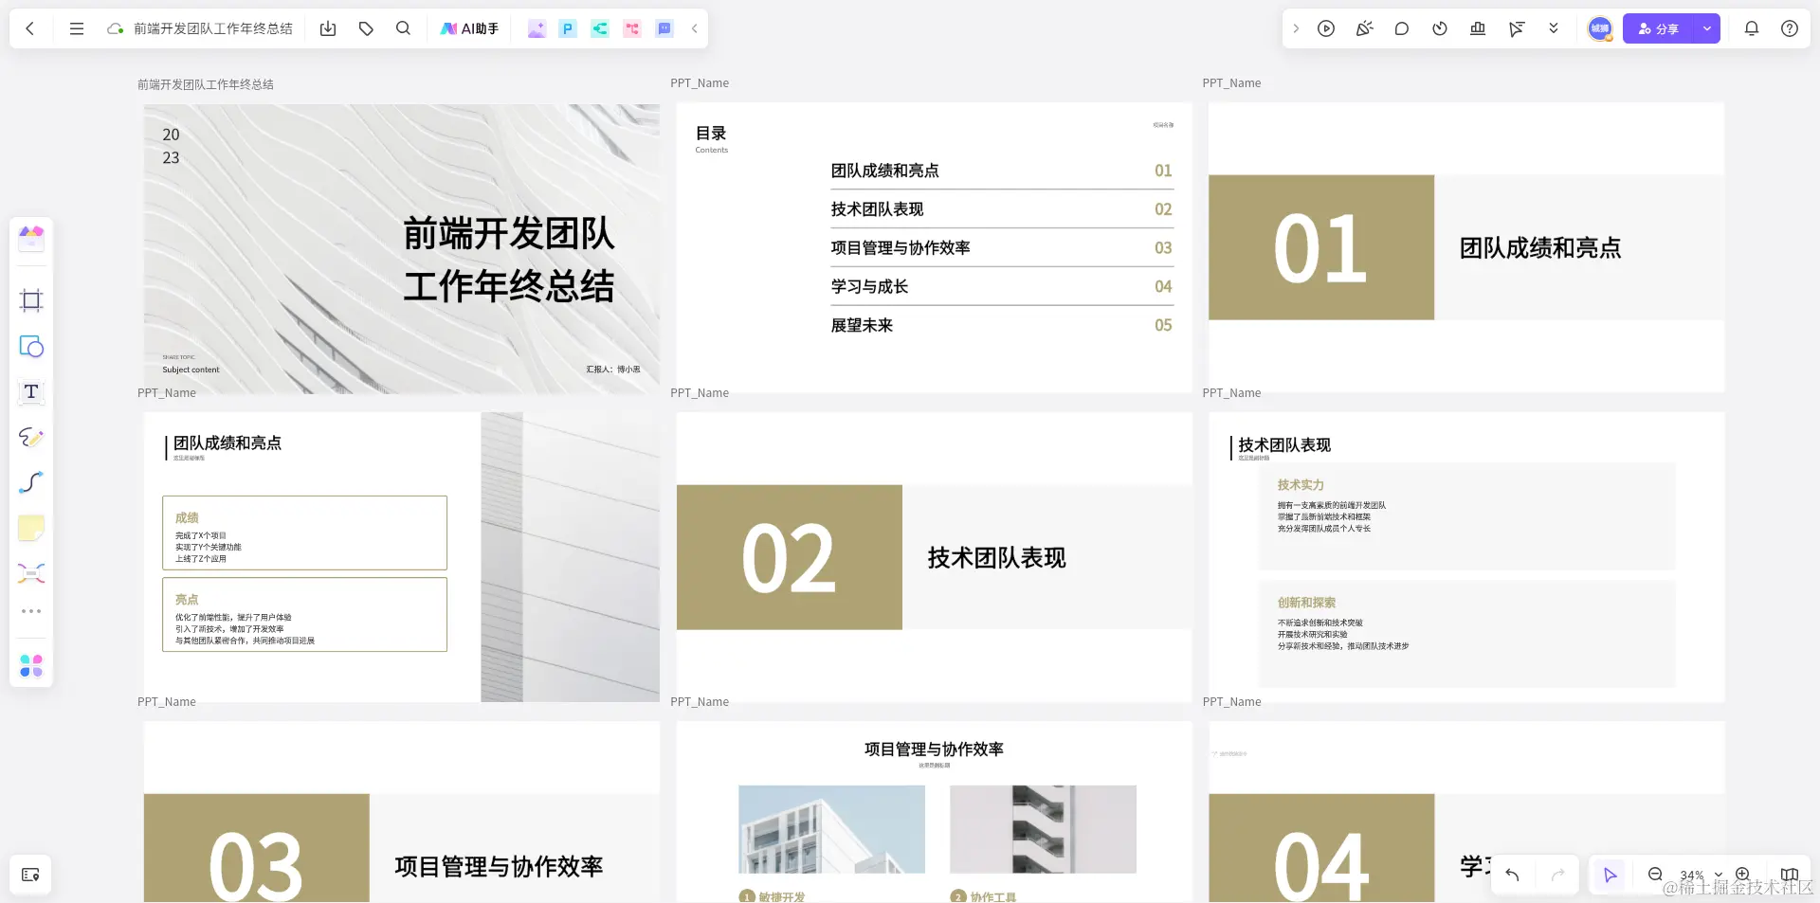Select the shapes tool in left sidebar
Image resolution: width=1820 pixels, height=903 pixels.
coord(31,346)
